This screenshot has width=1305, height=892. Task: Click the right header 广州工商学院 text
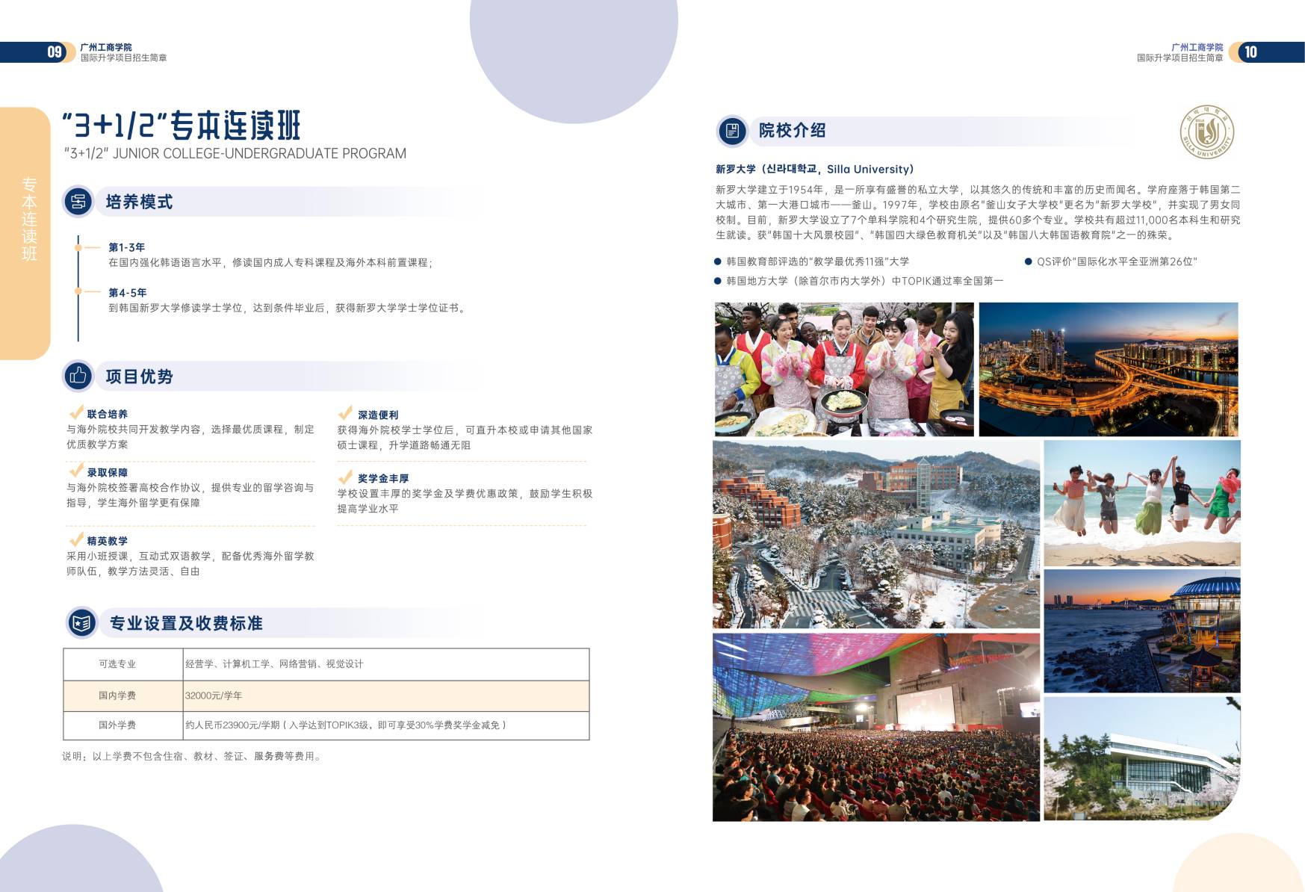(1197, 47)
